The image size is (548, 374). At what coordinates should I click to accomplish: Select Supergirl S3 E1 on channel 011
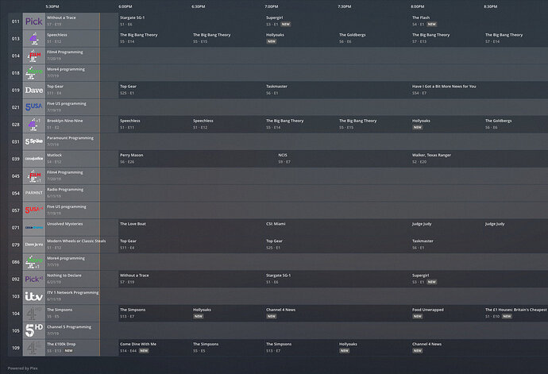(338, 21)
